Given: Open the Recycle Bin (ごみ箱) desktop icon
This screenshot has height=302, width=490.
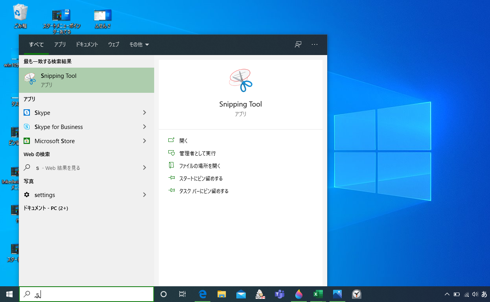Looking at the screenshot, I should [20, 16].
